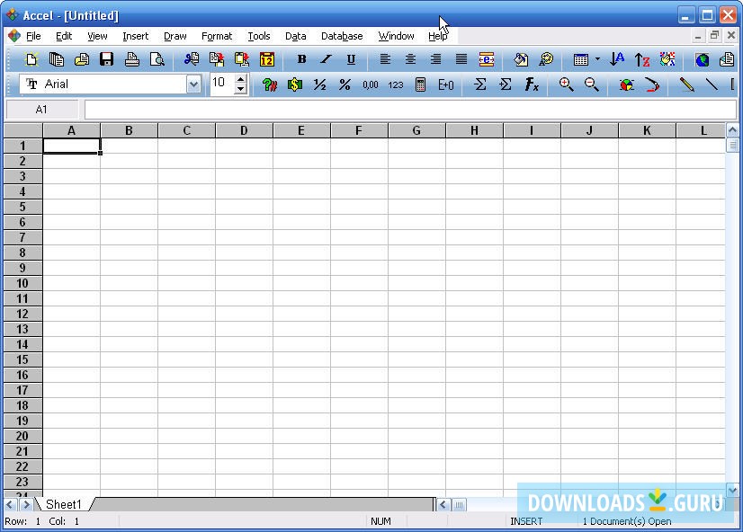
Task: Click the Cut scissors icon
Action: pos(192,59)
